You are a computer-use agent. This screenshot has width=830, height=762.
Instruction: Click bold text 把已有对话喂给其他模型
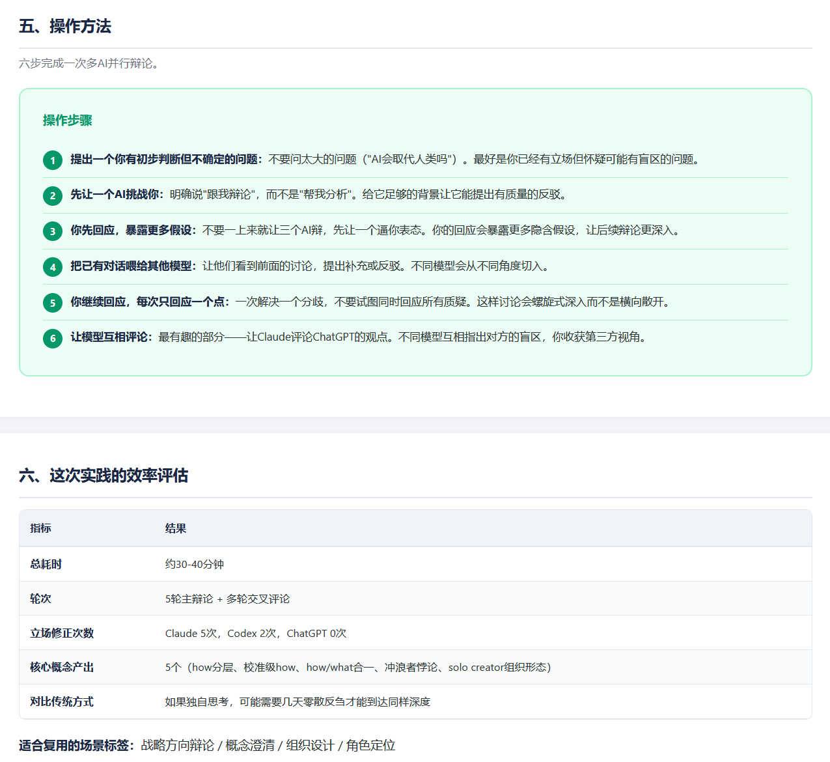click(133, 266)
